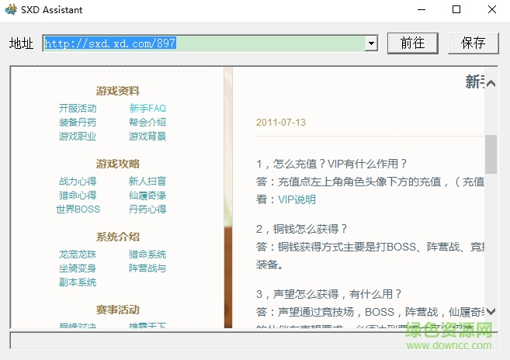
Task: Open the address combo box dropdown arrow
Action: coord(371,43)
